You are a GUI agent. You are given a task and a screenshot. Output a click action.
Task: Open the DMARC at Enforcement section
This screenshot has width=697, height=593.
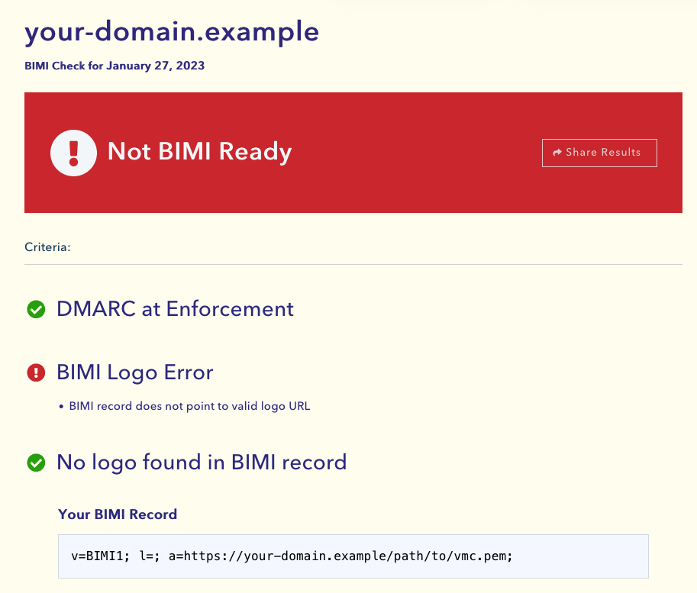(175, 309)
